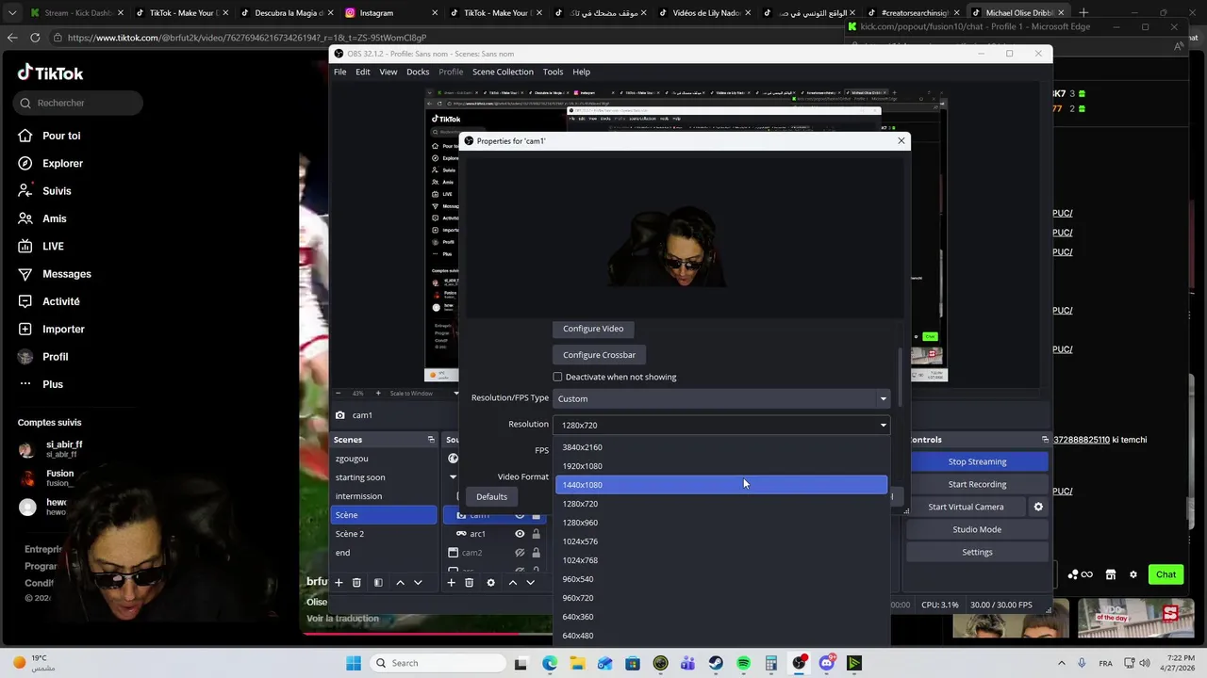This screenshot has width=1207, height=678.
Task: Open OBS Docks menu
Action: coord(418,72)
